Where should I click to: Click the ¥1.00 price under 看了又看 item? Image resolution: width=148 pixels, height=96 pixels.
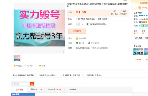(138, 59)
